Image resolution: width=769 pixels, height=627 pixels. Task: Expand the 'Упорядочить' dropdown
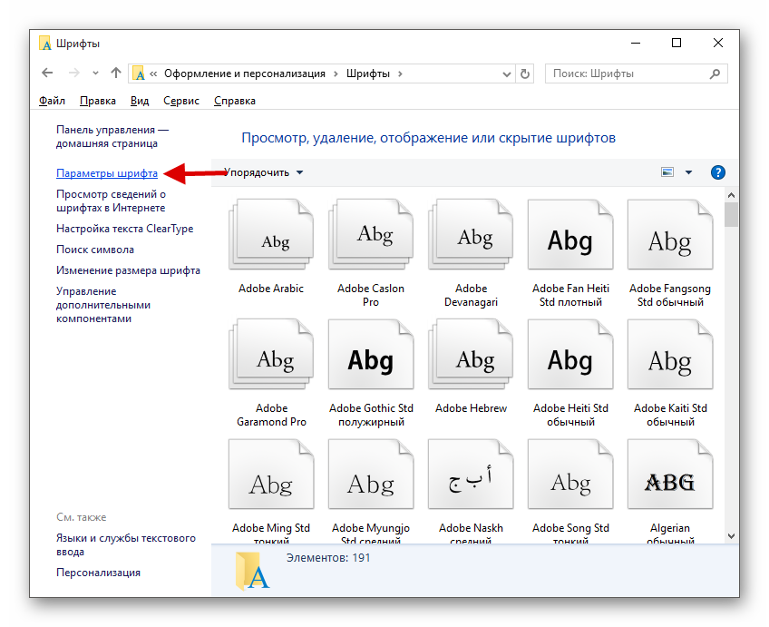point(263,172)
